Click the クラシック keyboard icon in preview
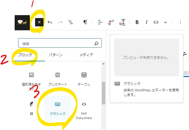 [x=117, y=84]
